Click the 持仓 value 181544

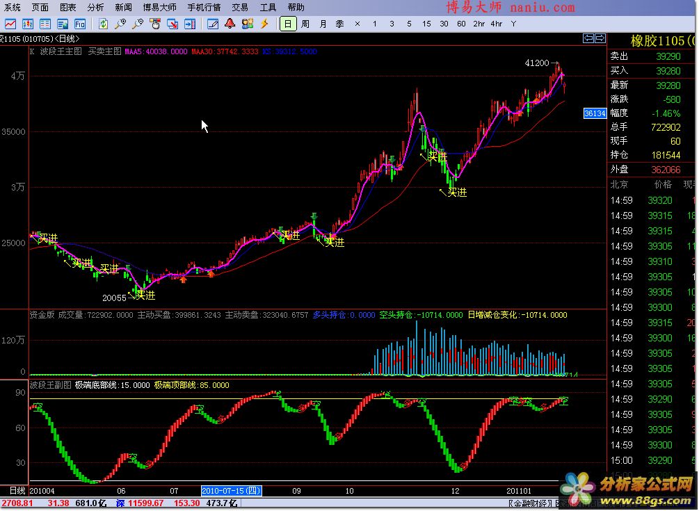point(666,155)
